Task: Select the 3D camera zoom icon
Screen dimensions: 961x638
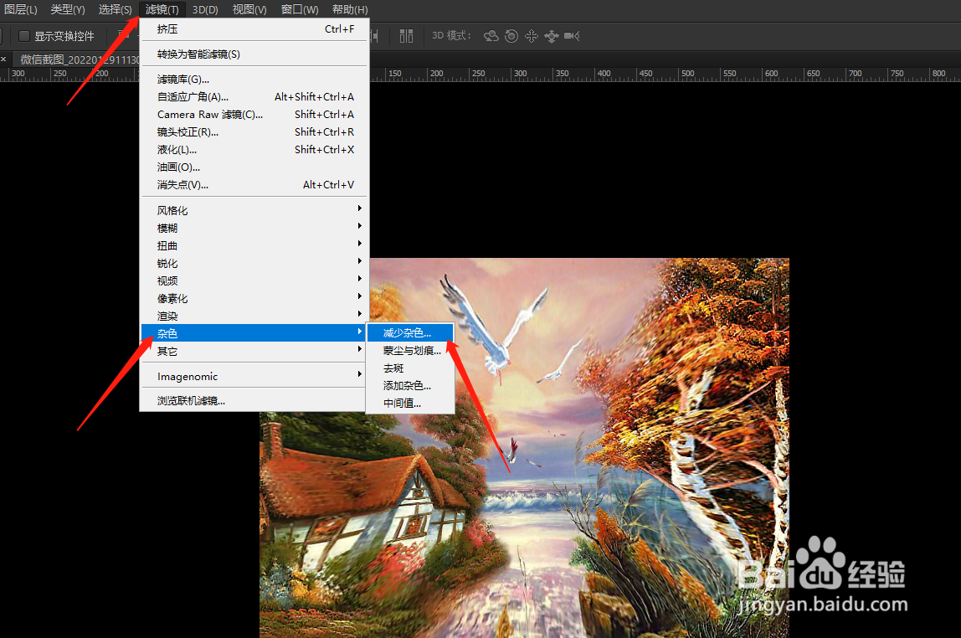Action: 572,36
